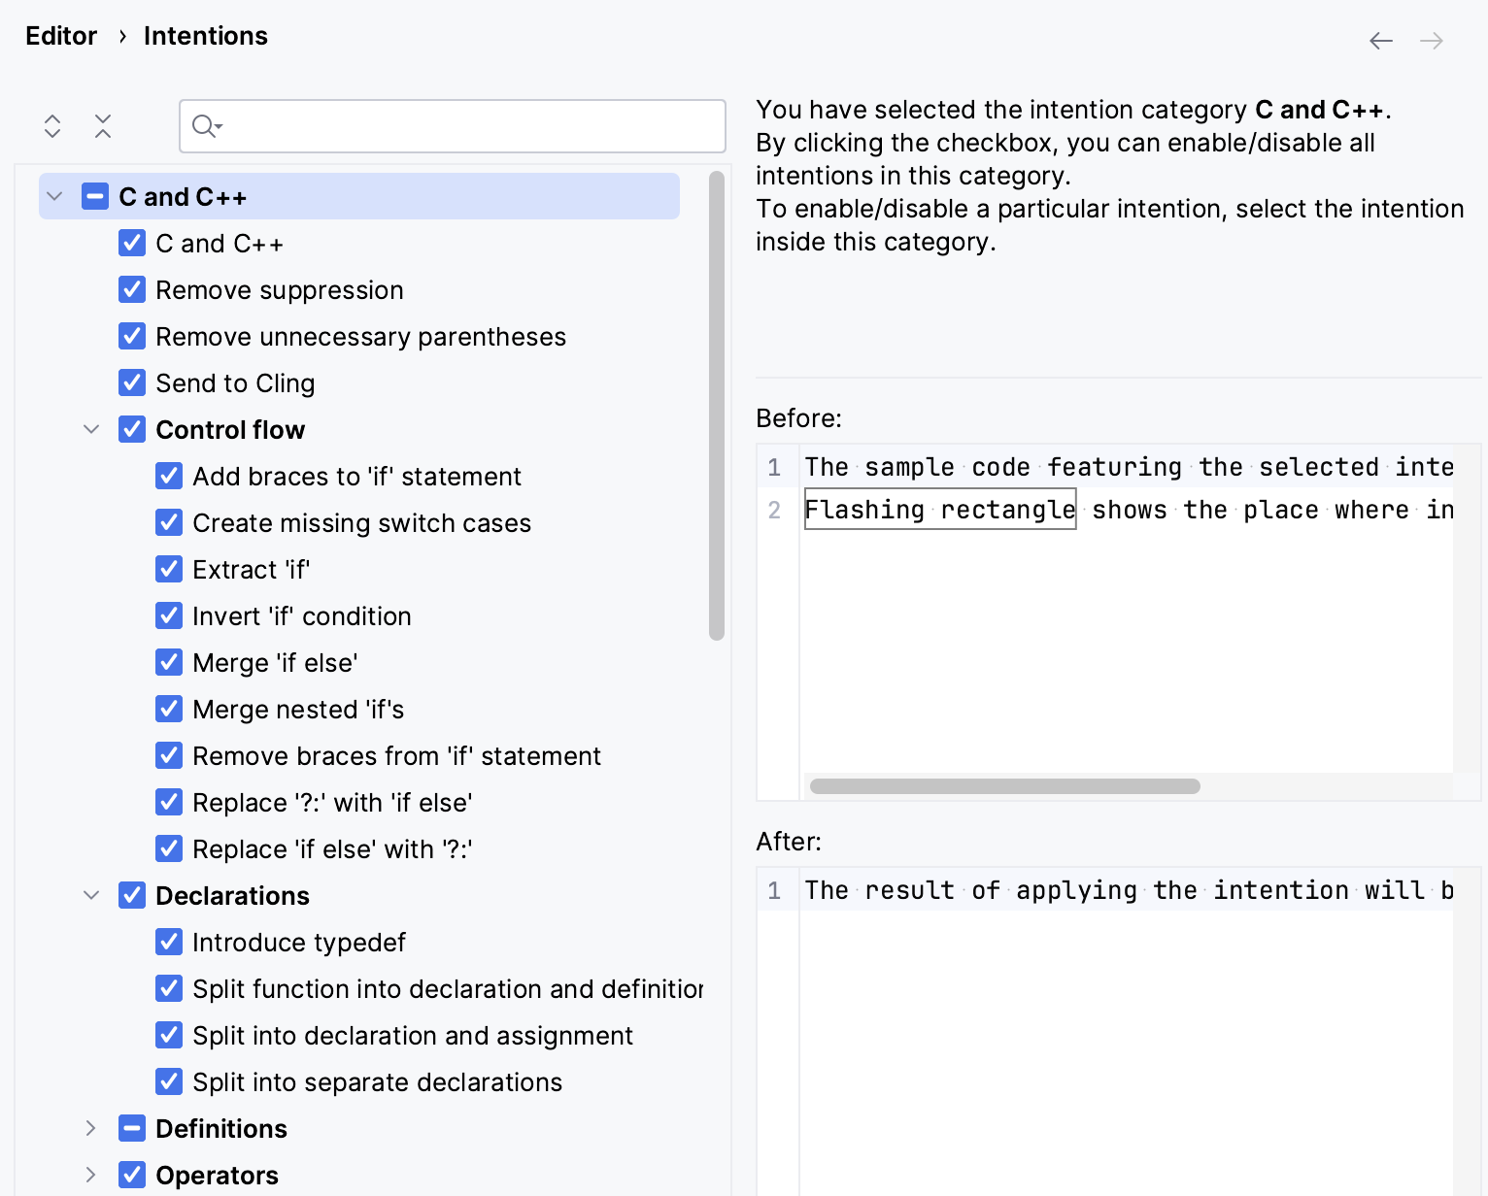
Task: Toggle the Definitions category checkbox
Action: (x=132, y=1129)
